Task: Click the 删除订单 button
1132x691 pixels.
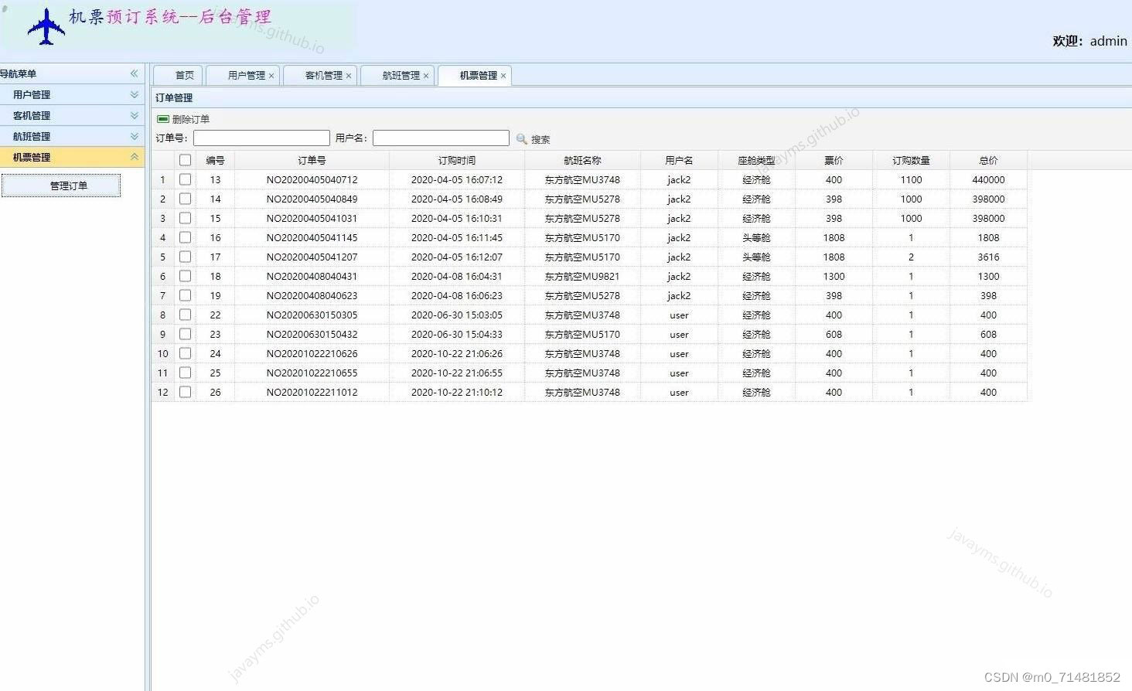Action: pyautogui.click(x=183, y=119)
